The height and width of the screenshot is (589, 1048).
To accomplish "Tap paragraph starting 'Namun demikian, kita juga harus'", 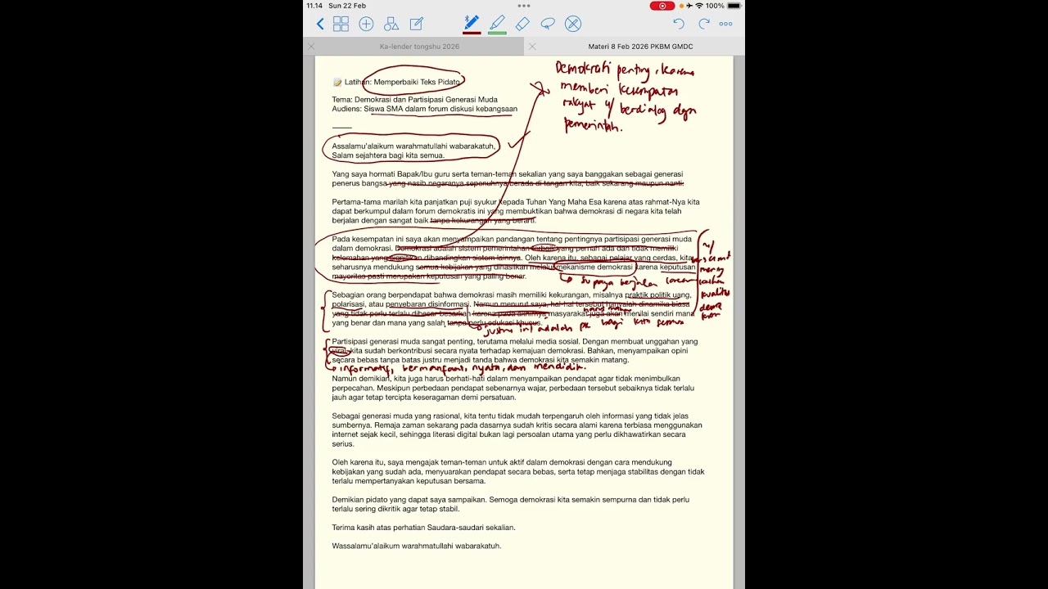I will [x=513, y=389].
